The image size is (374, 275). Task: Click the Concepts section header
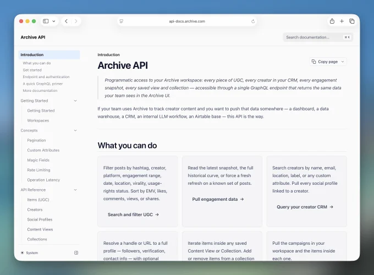click(29, 130)
